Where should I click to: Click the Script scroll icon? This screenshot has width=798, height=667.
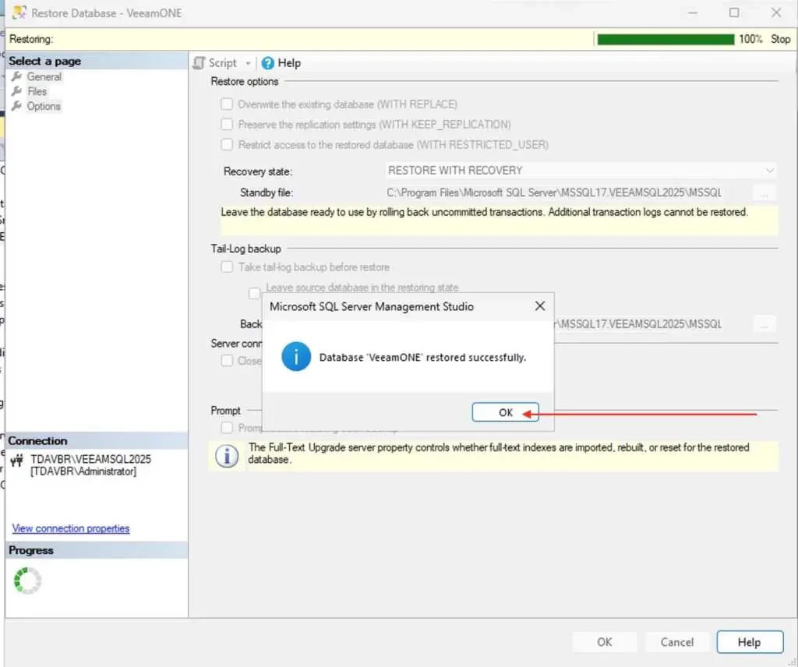point(199,63)
